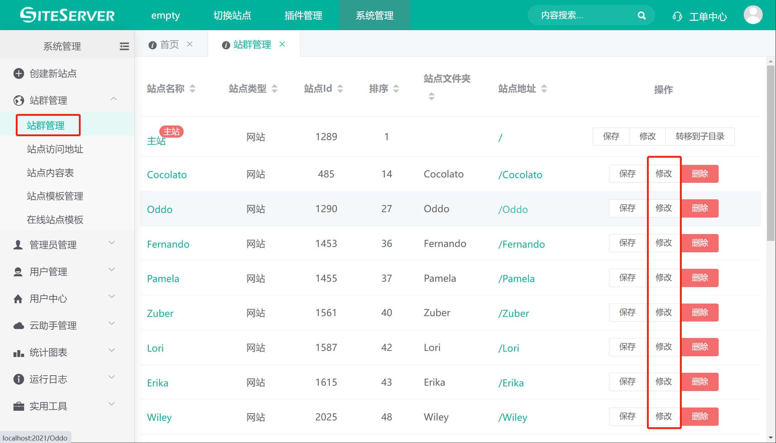Close the 站群管理 tab
The height and width of the screenshot is (443, 776).
282,44
